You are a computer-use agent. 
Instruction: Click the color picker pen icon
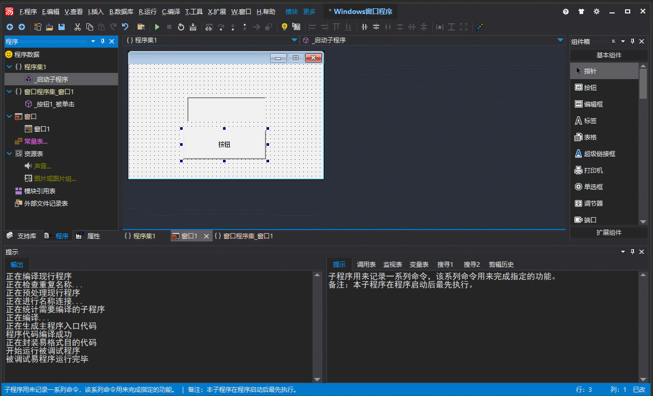[479, 27]
